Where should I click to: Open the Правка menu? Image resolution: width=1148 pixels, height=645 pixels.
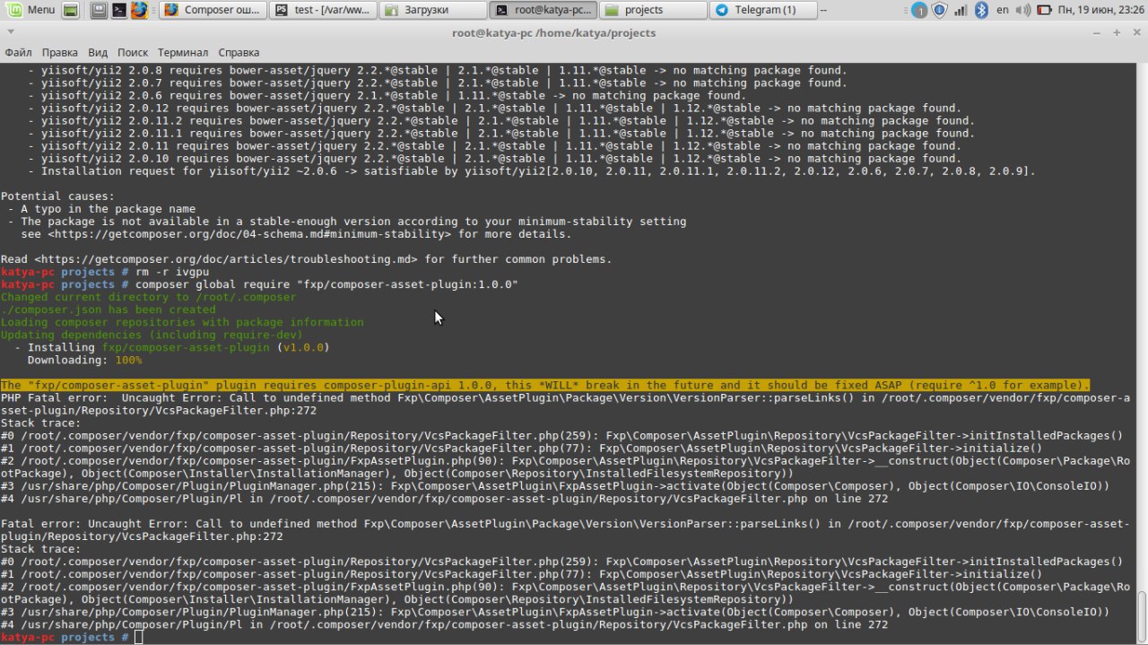[59, 52]
